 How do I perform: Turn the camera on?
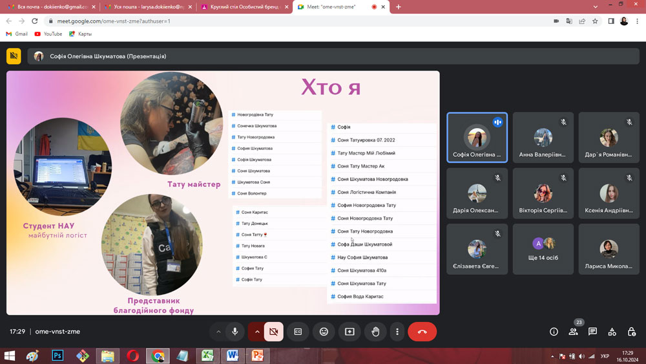click(x=273, y=332)
